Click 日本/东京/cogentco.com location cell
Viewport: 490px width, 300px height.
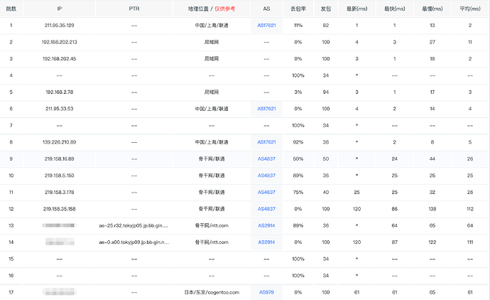click(x=212, y=292)
